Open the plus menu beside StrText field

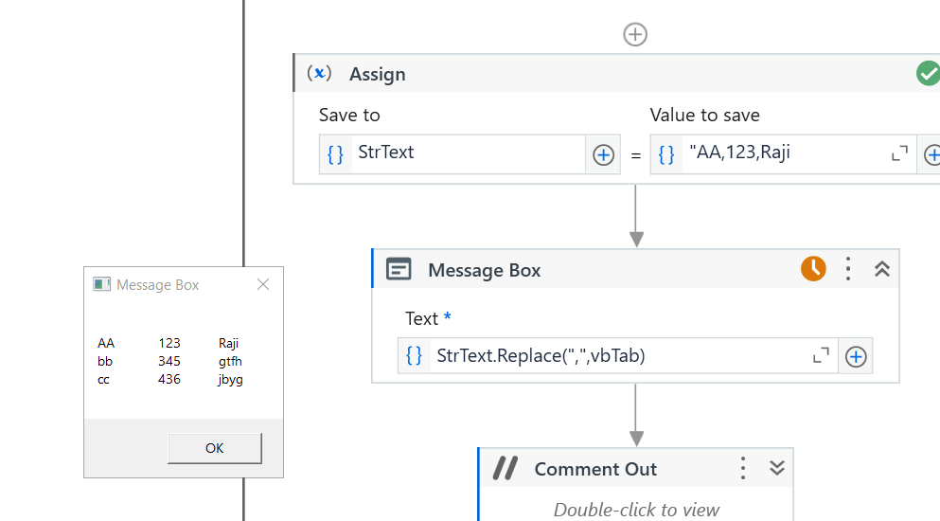[603, 154]
